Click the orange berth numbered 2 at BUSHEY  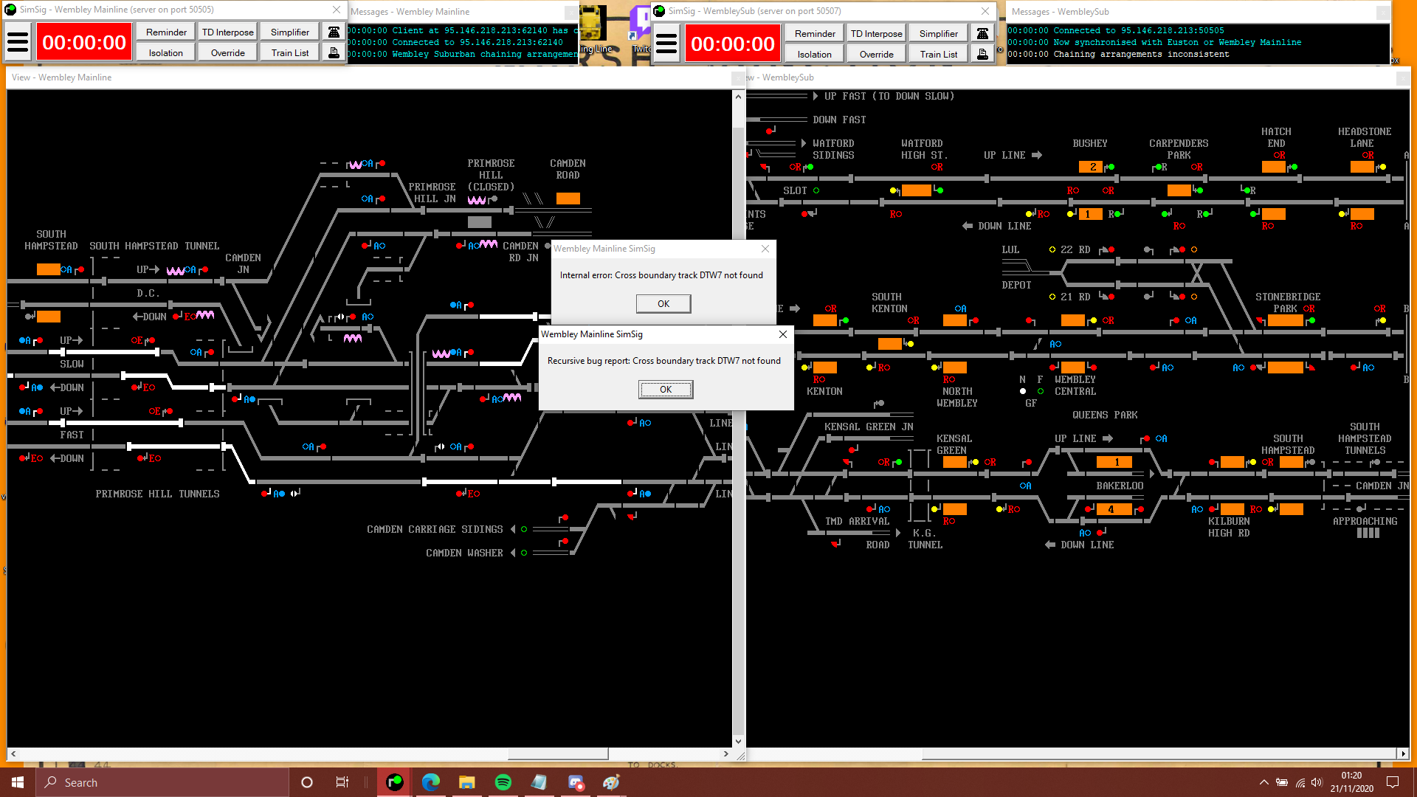coord(1091,167)
